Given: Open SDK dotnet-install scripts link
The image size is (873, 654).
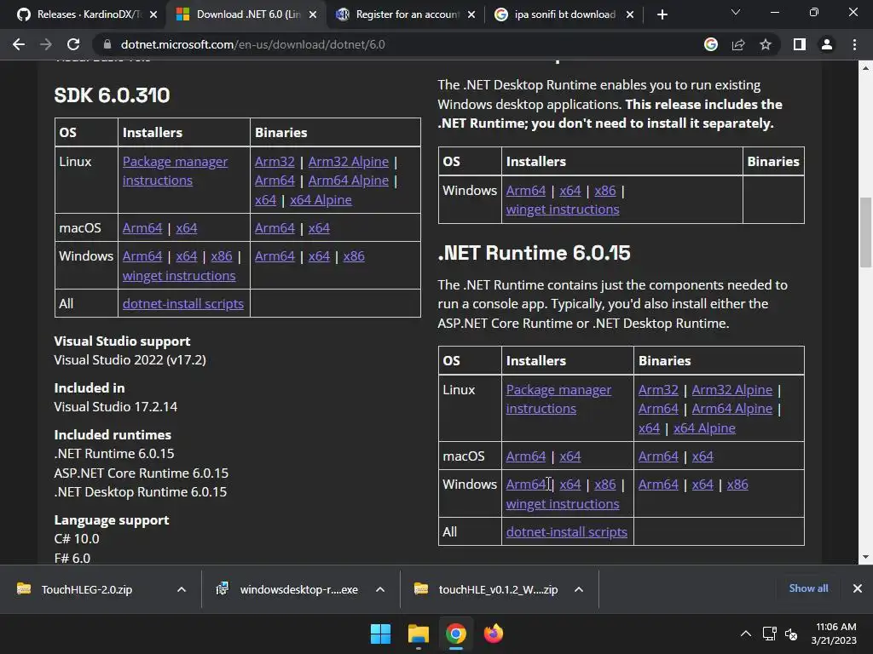Looking at the screenshot, I should (x=183, y=304).
